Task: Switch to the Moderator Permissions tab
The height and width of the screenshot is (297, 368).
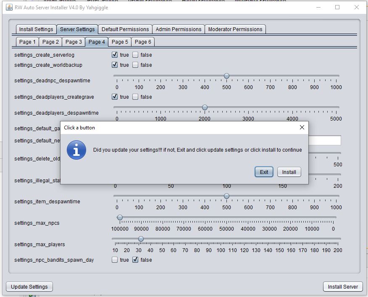Action: 235,29
